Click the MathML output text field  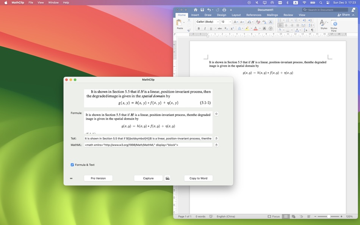tap(148, 145)
